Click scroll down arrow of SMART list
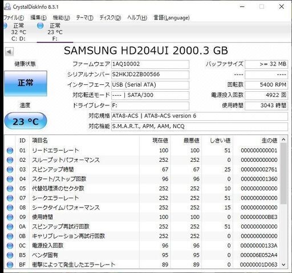The image size is (292, 273). tap(283, 264)
